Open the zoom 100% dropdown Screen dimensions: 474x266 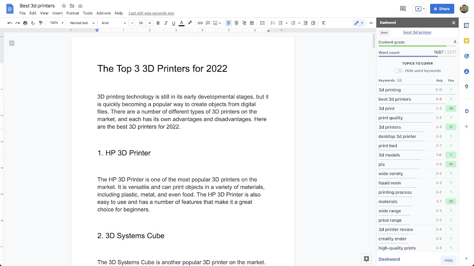click(x=57, y=23)
